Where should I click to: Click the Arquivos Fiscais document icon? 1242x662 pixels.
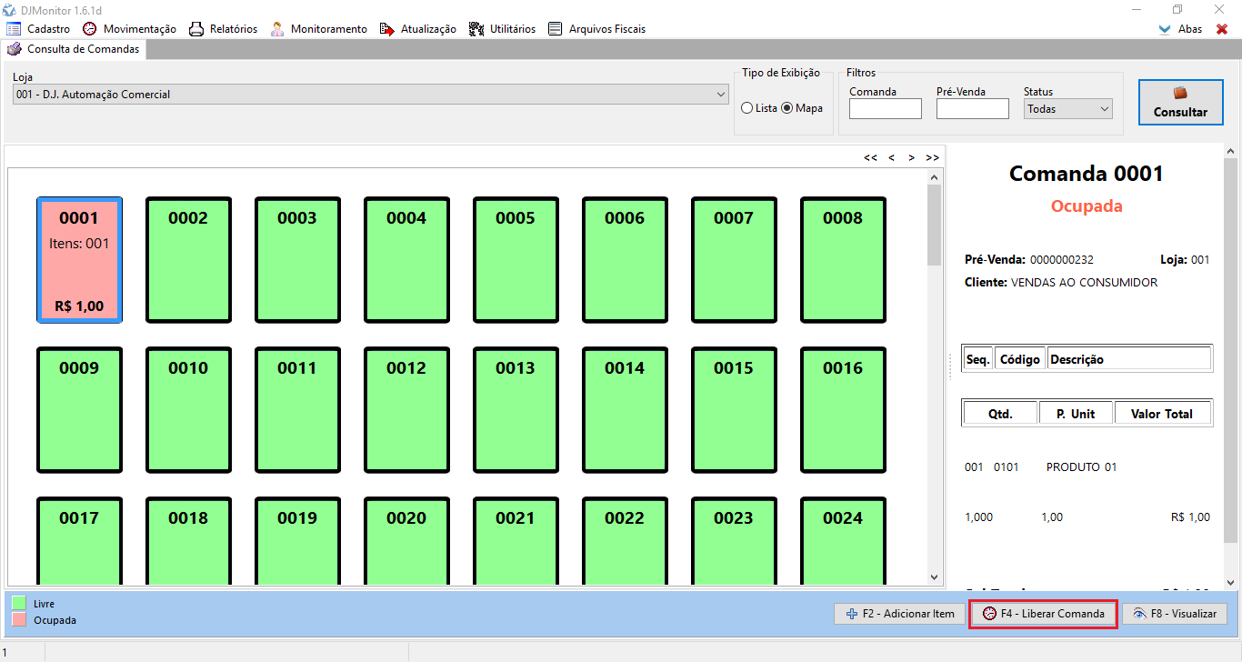556,29
